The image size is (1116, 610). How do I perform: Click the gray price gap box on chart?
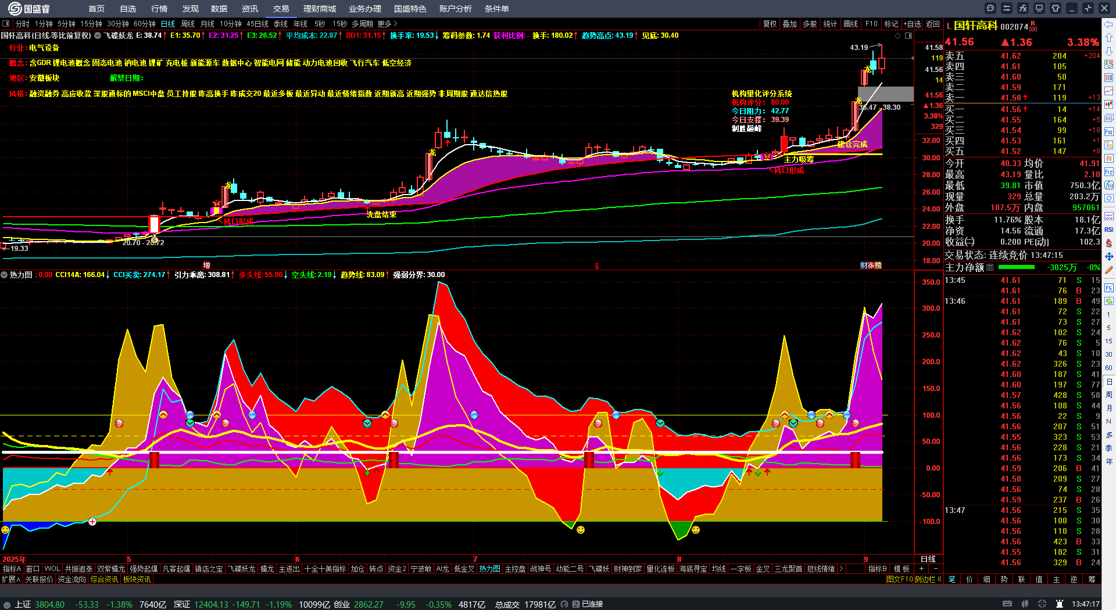point(886,94)
